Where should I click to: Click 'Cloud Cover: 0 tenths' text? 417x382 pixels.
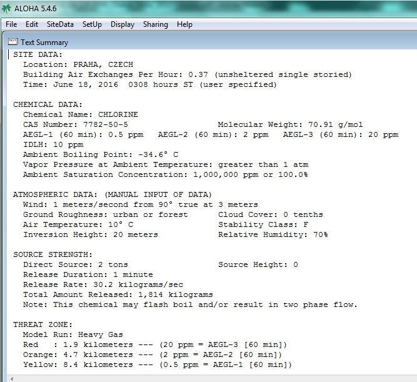pyautogui.click(x=271, y=214)
